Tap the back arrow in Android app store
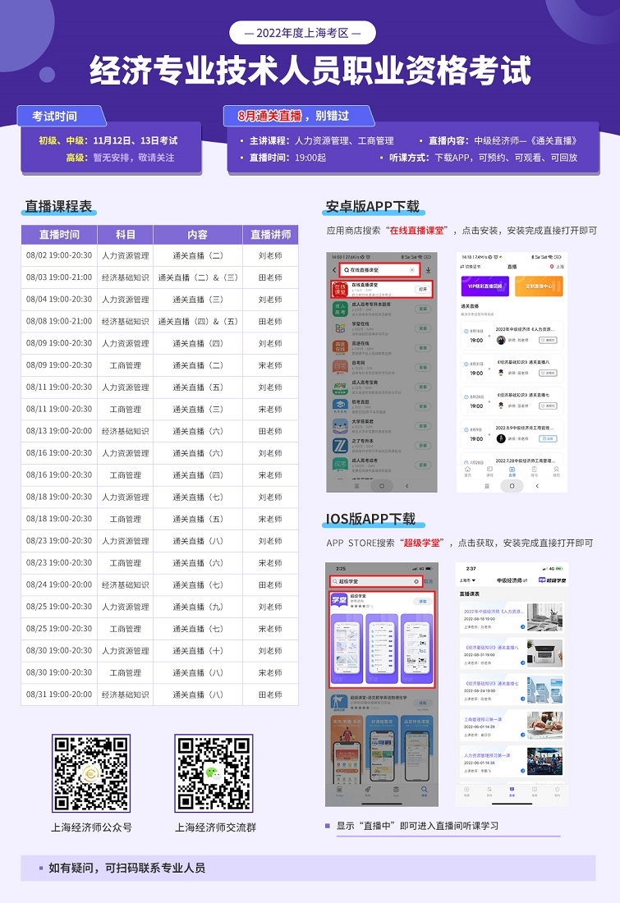 [334, 269]
